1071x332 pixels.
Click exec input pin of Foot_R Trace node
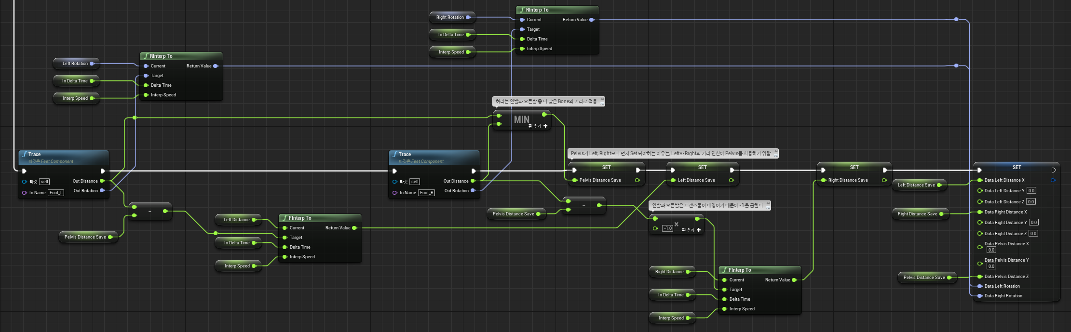[x=395, y=171]
